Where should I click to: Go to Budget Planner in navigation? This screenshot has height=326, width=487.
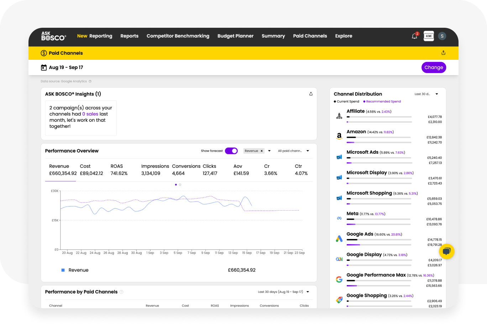(x=235, y=36)
